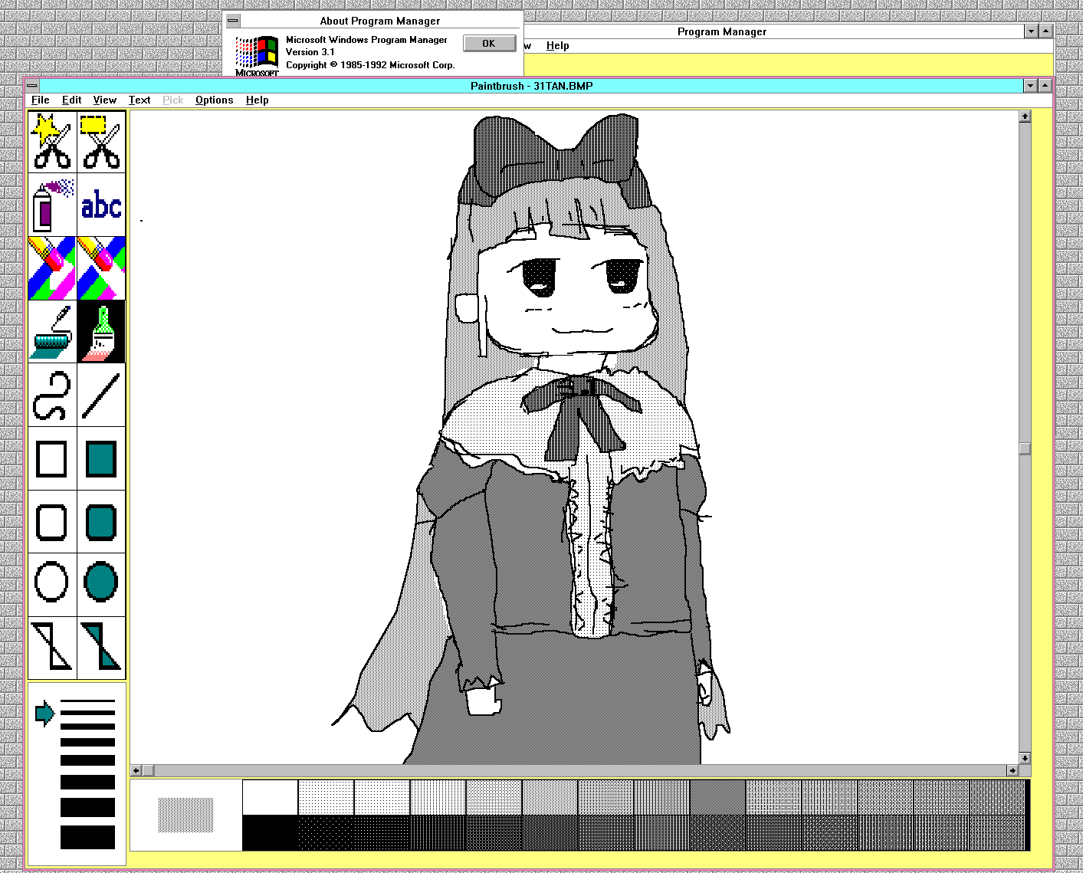The image size is (1083, 873).
Task: Activate the Brush tool
Action: coord(101,332)
